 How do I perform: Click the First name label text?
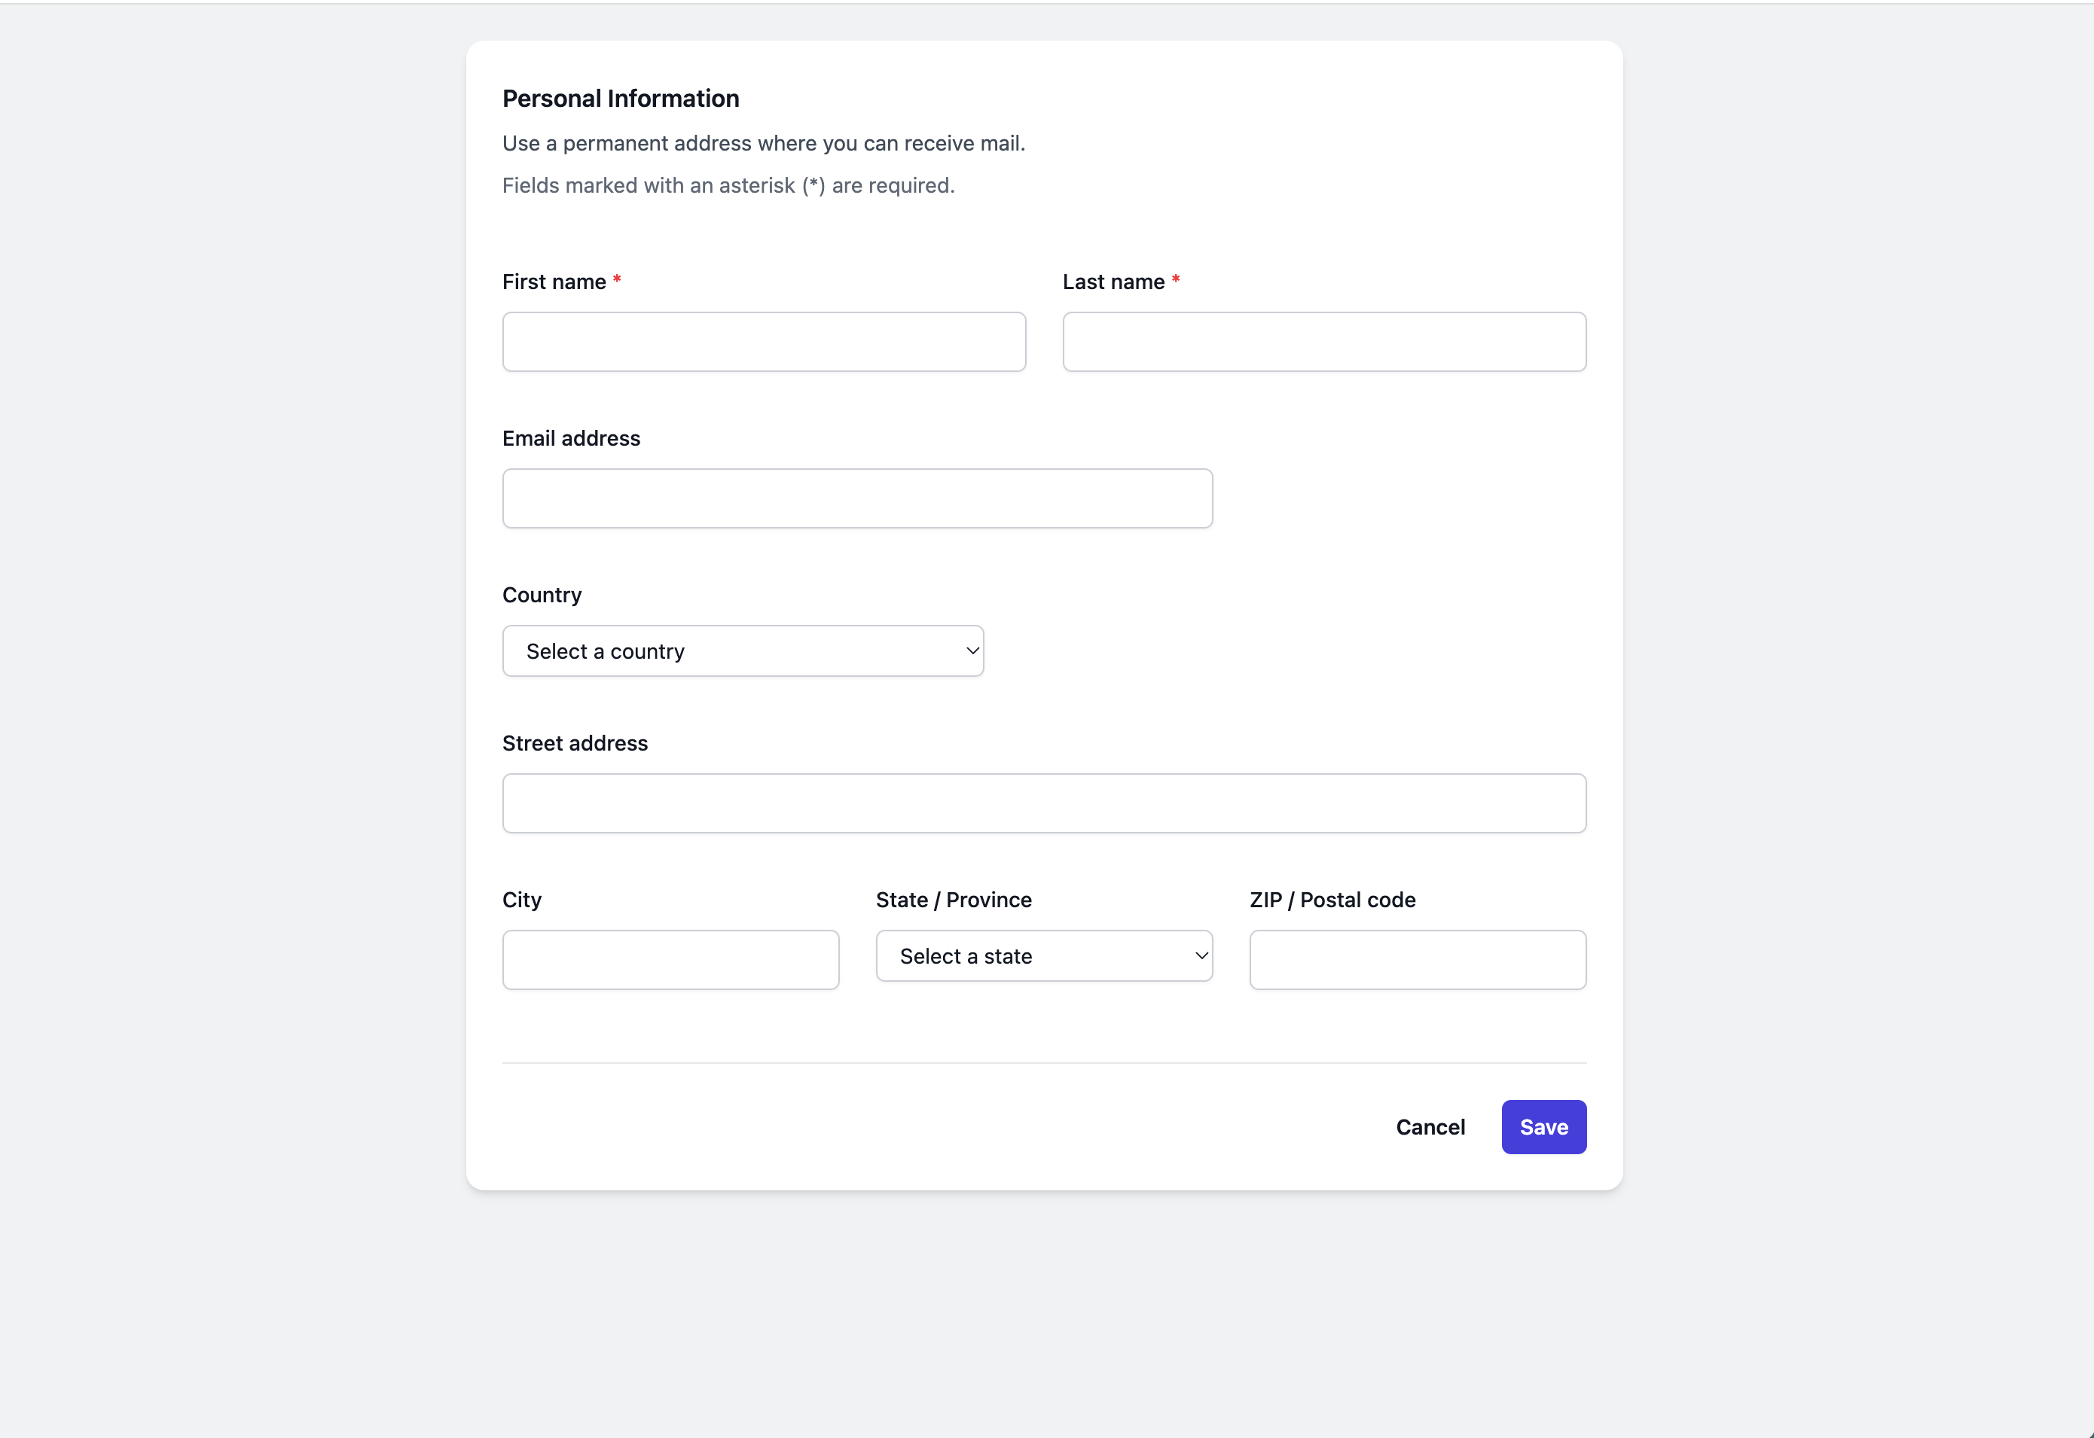554,282
